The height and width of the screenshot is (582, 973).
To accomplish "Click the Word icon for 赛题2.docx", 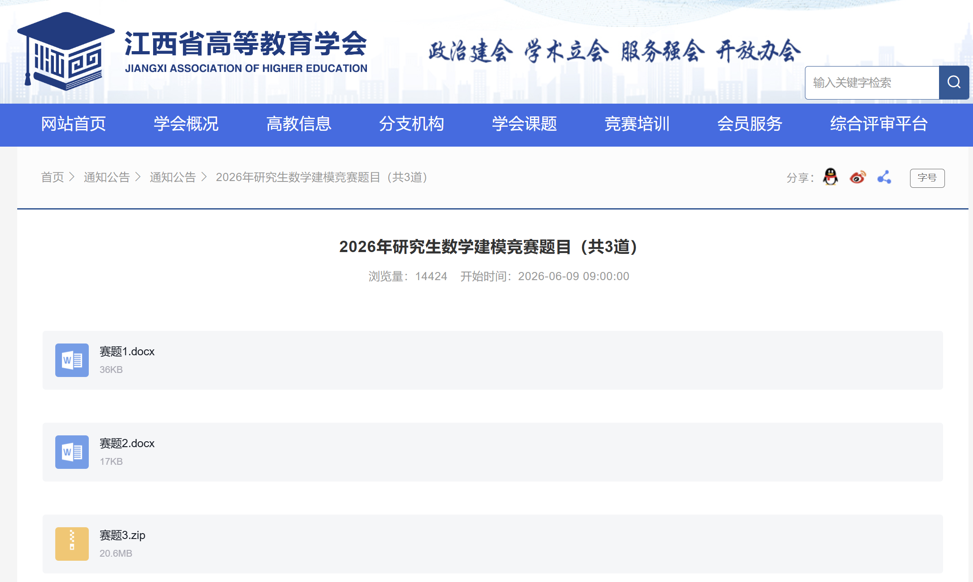I will point(72,452).
